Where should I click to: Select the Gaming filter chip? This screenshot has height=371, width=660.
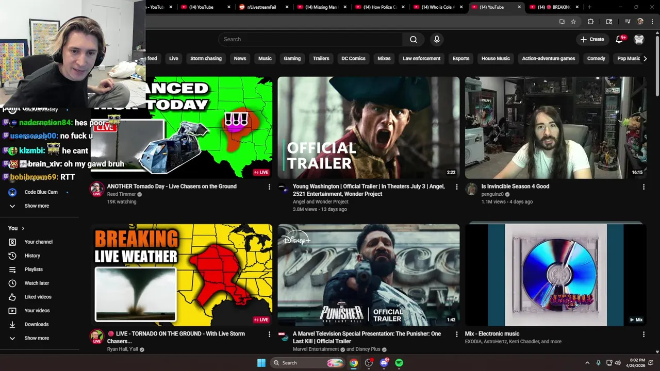[292, 59]
